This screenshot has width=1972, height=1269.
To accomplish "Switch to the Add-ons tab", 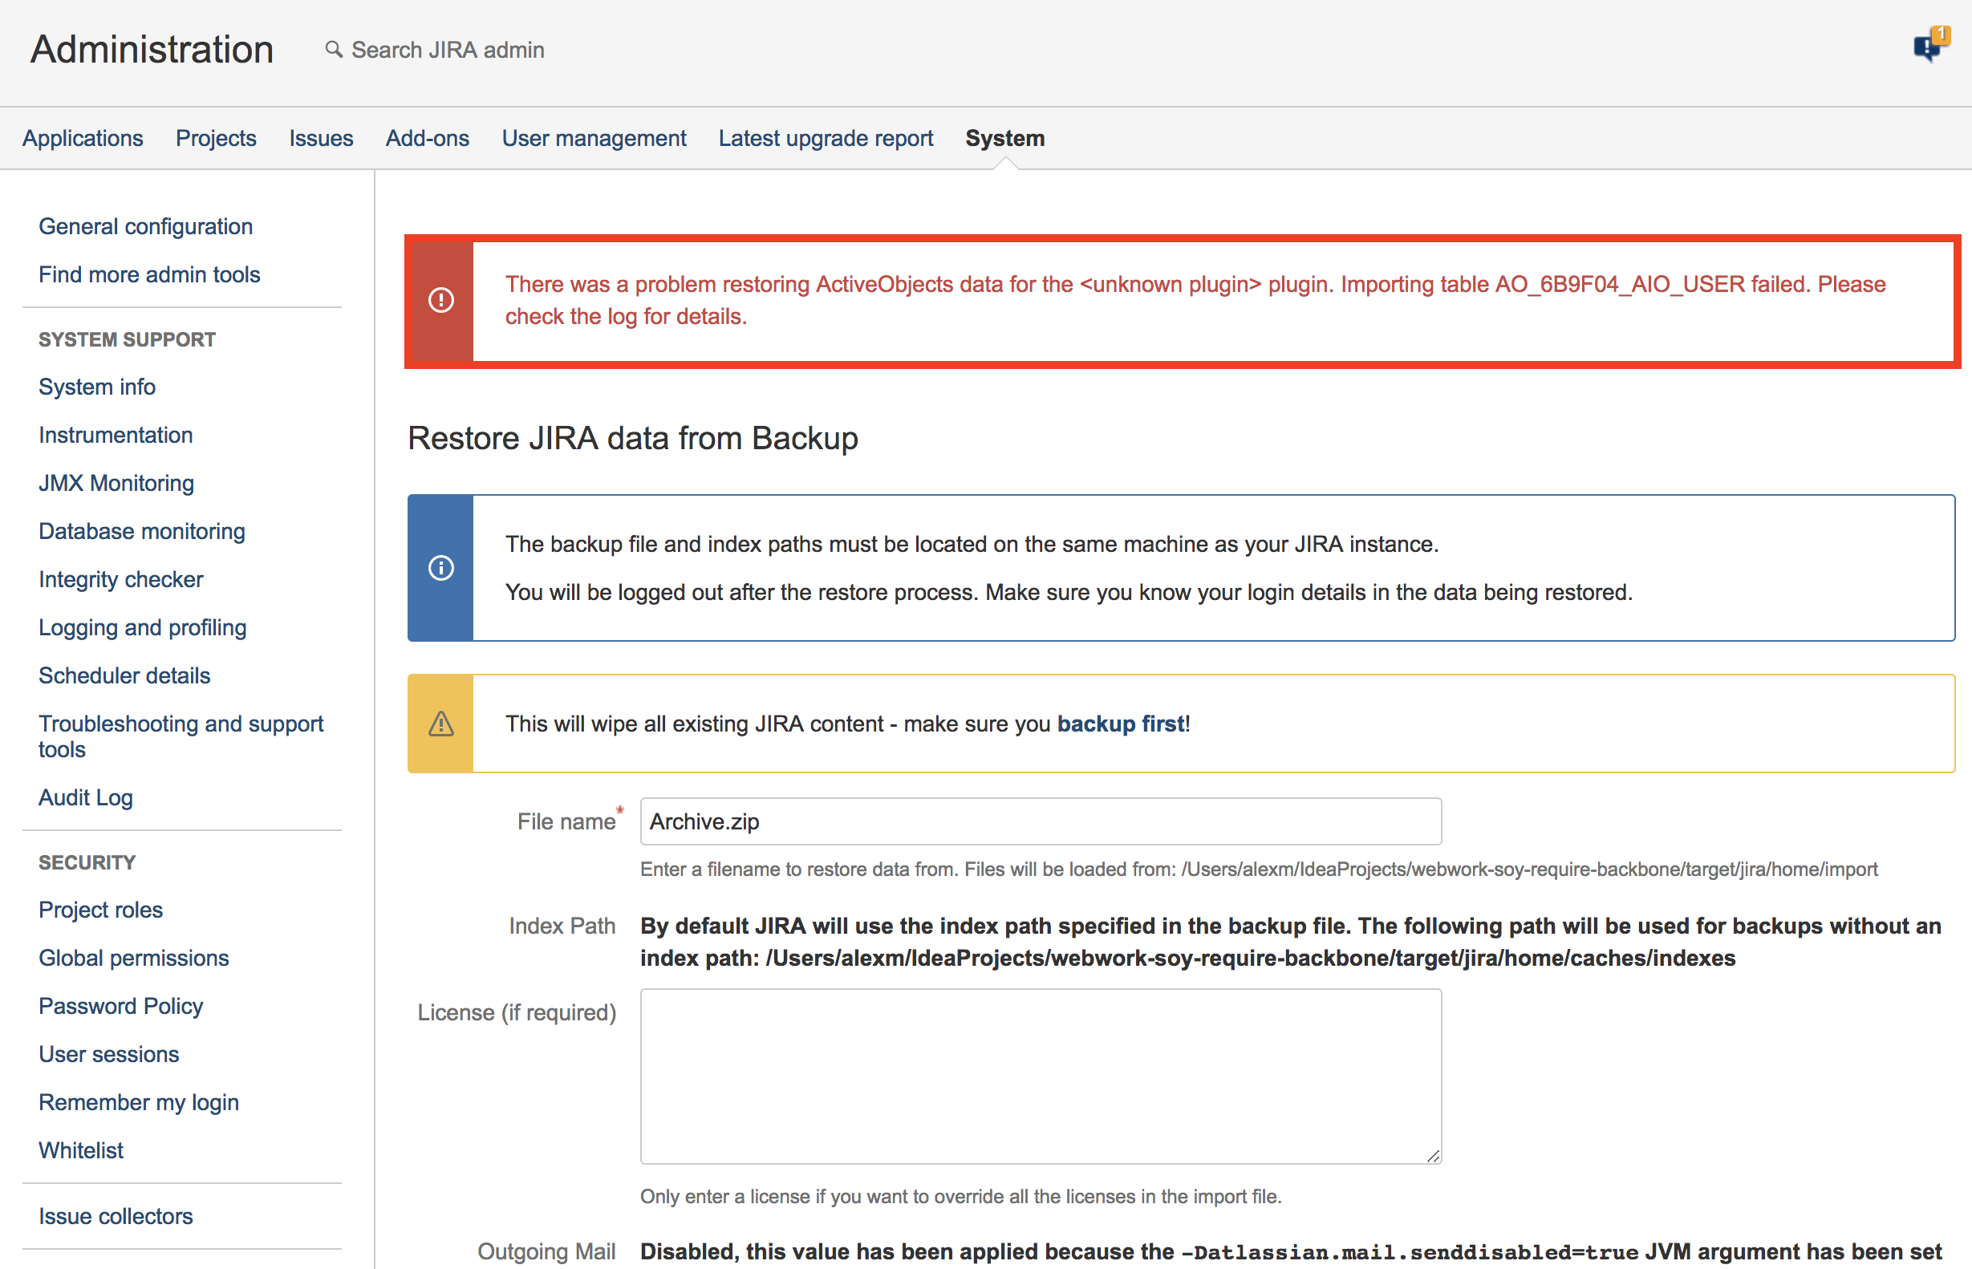I will (x=427, y=138).
